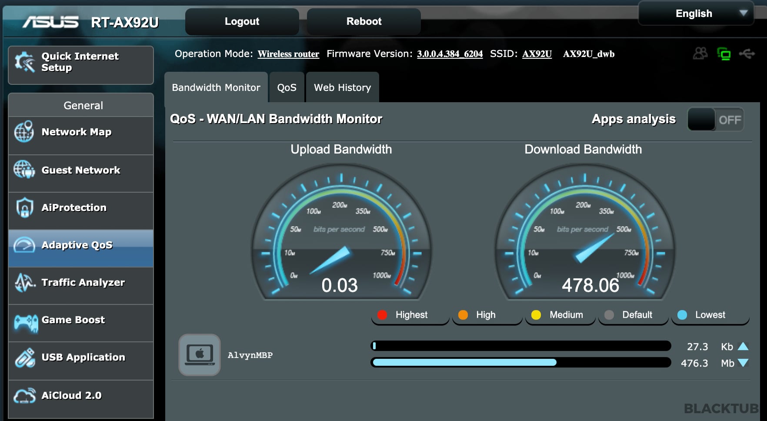Click the USB status icon
Image resolution: width=767 pixels, height=421 pixels.
747,54
